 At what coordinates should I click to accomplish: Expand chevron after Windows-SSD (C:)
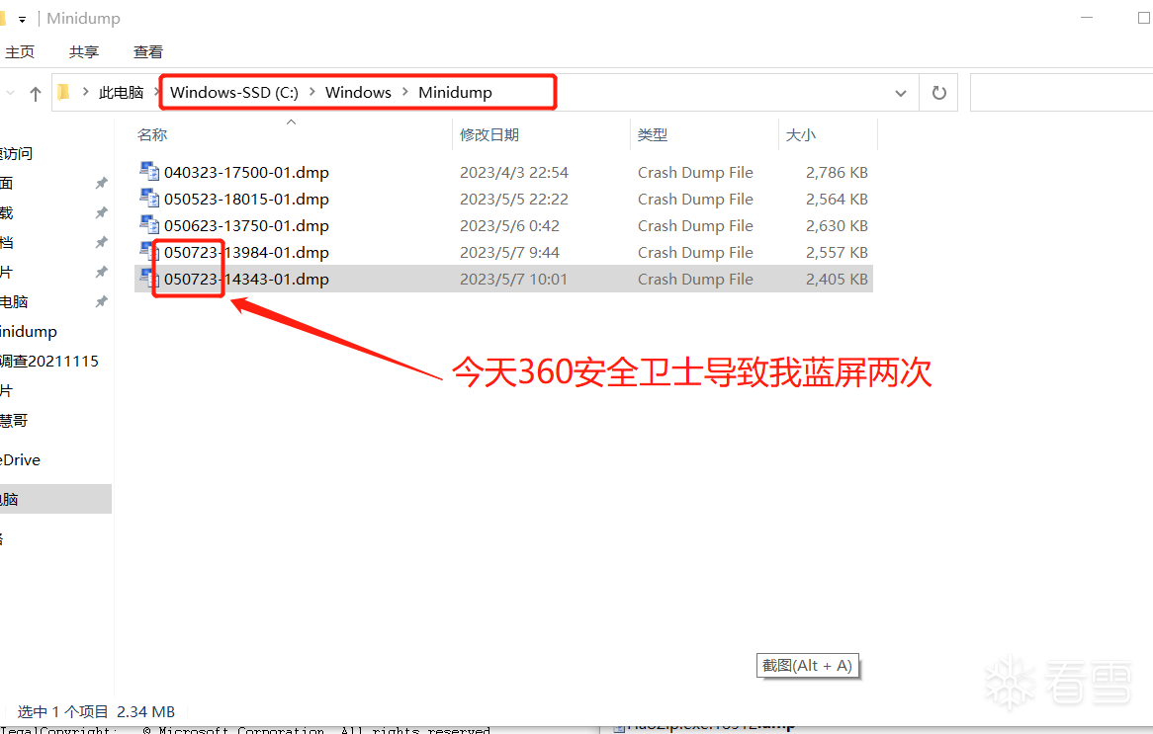311,92
